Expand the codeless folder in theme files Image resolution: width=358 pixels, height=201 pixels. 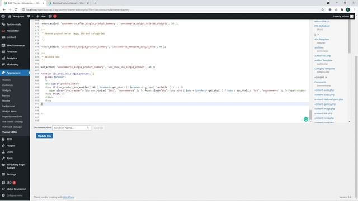(x=320, y=77)
